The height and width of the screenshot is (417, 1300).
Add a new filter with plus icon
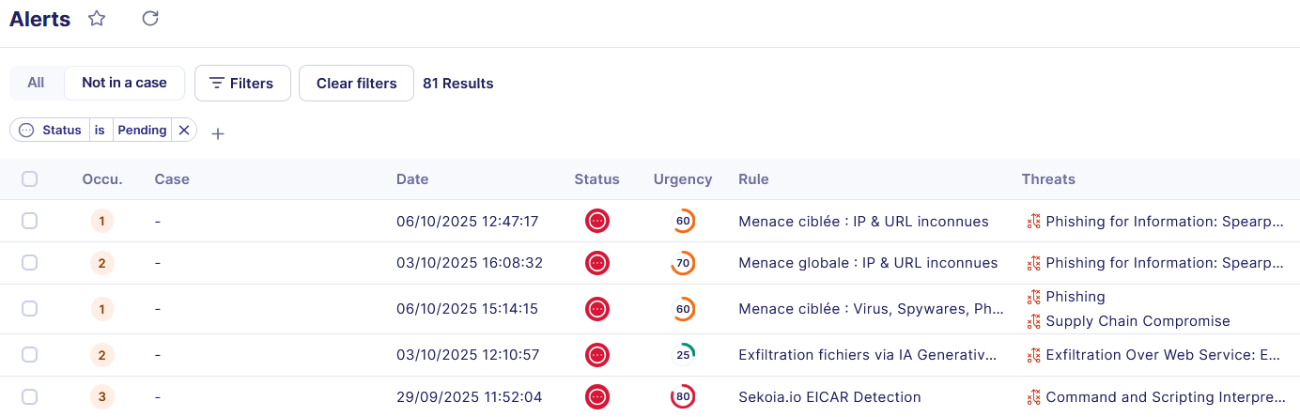click(x=218, y=134)
